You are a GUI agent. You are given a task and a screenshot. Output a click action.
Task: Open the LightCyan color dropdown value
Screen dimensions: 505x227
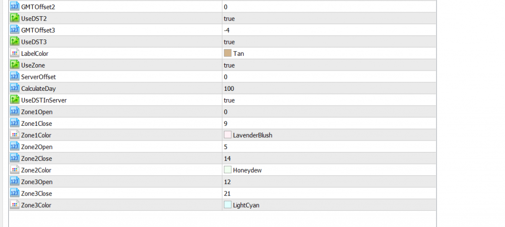pyautogui.click(x=329, y=205)
